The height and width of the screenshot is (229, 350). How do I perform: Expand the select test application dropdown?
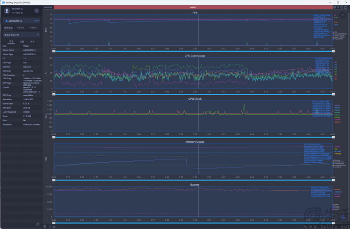(21, 35)
